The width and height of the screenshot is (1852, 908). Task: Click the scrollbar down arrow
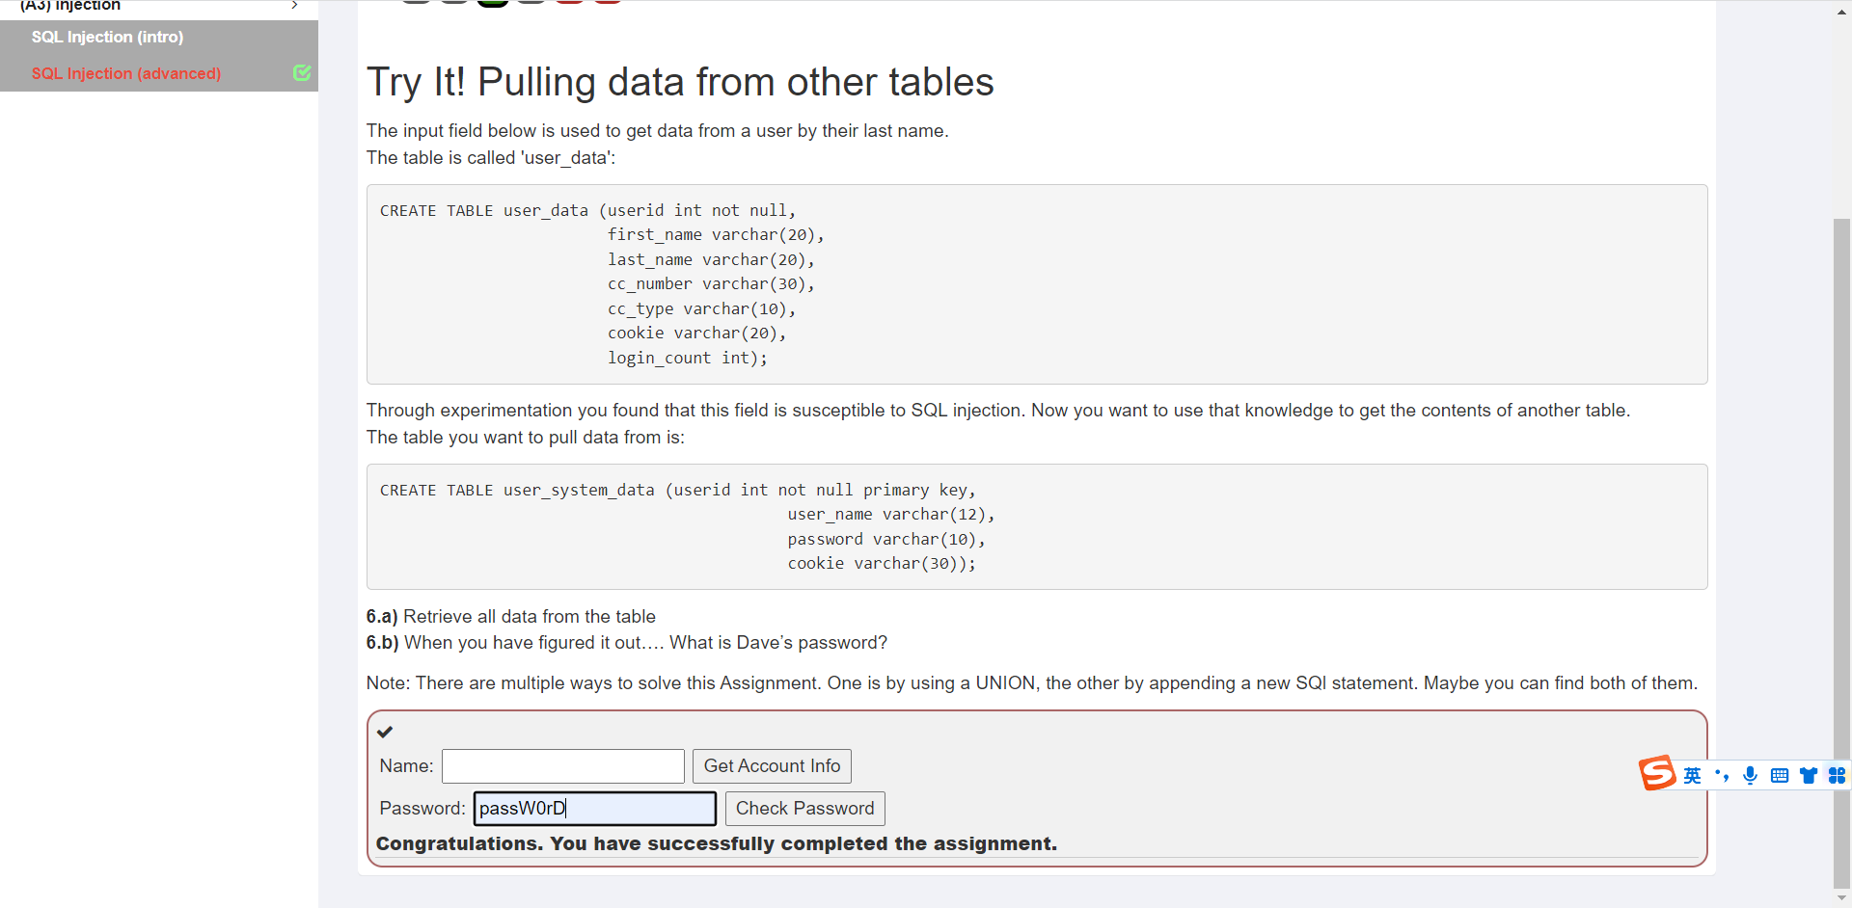[x=1841, y=898]
